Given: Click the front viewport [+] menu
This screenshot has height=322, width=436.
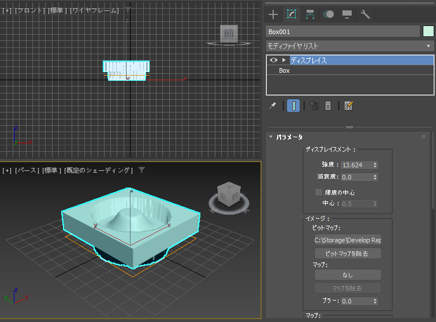Looking at the screenshot, I should [7, 10].
